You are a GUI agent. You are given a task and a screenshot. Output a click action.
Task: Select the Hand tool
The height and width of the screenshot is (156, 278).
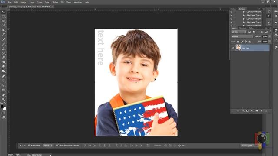(3, 95)
